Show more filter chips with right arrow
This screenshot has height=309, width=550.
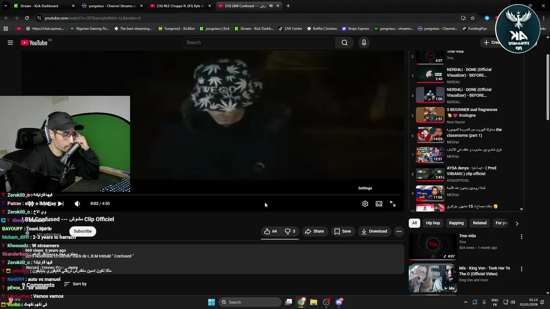(517, 223)
